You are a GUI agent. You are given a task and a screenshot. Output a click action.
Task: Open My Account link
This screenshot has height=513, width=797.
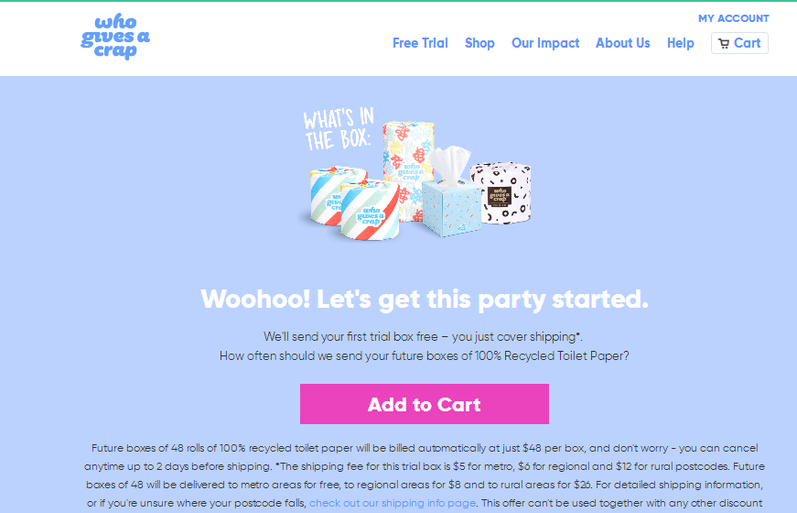coord(734,18)
